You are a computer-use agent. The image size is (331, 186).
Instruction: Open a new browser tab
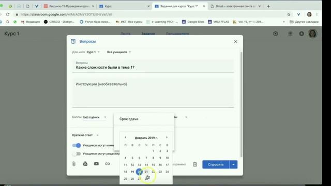pos(268,6)
